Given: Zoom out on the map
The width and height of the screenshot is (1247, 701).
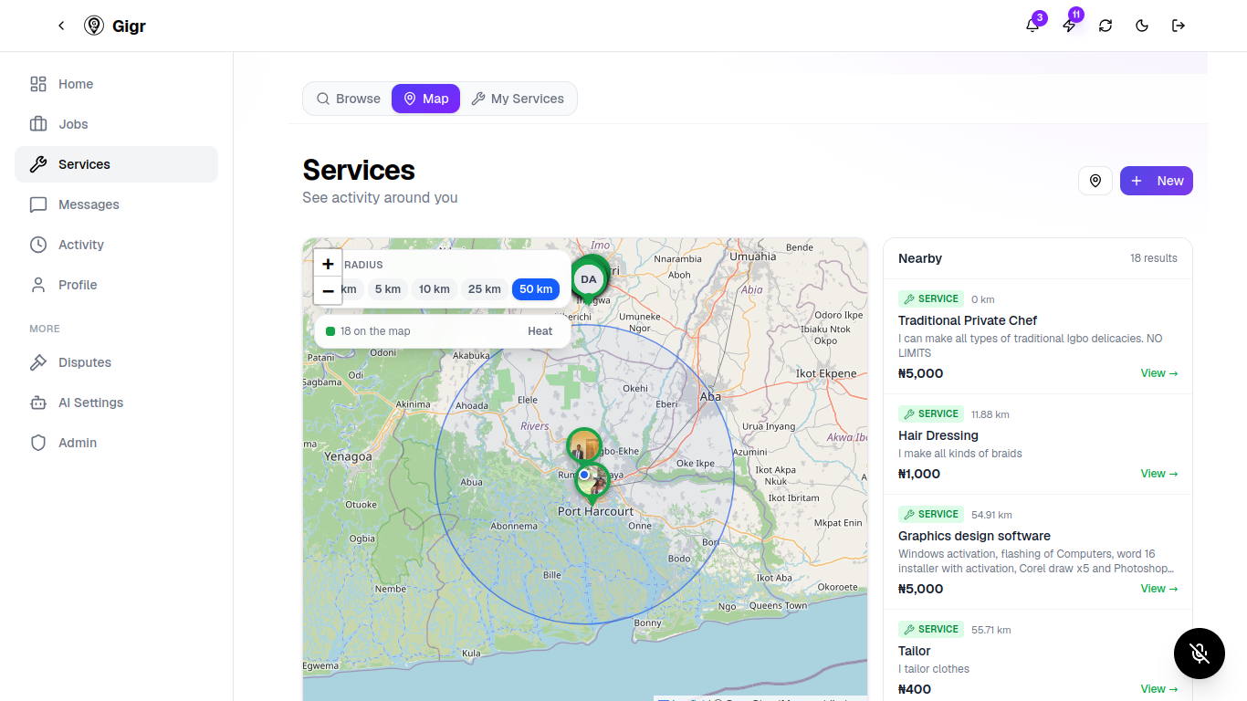Looking at the screenshot, I should [x=329, y=291].
